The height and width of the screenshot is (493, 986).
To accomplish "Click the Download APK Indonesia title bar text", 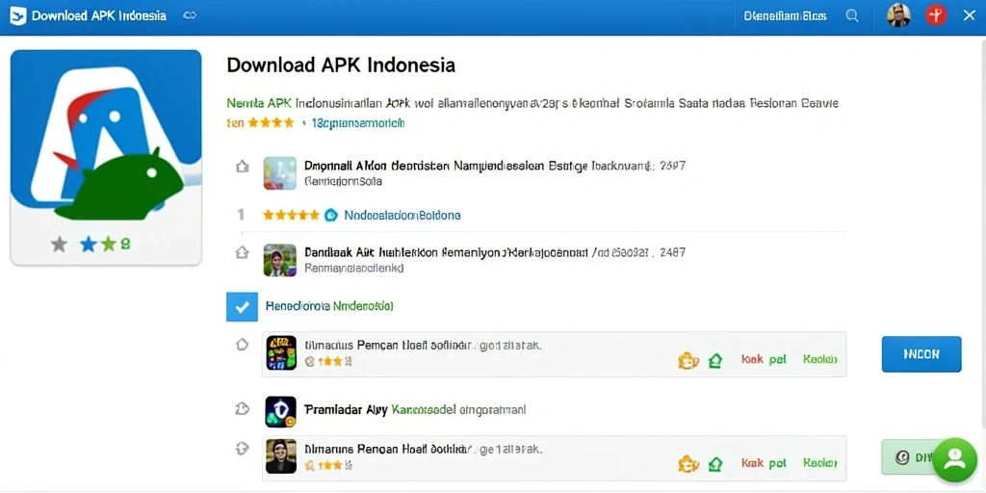I will tap(99, 15).
